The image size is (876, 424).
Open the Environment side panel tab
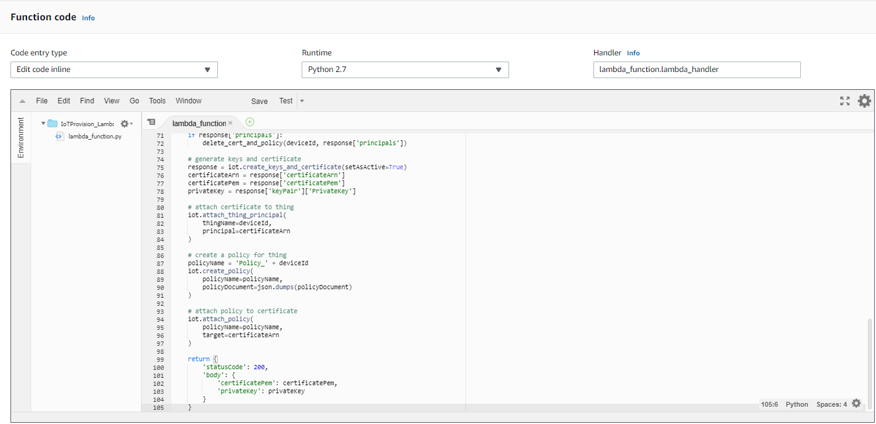(x=21, y=138)
